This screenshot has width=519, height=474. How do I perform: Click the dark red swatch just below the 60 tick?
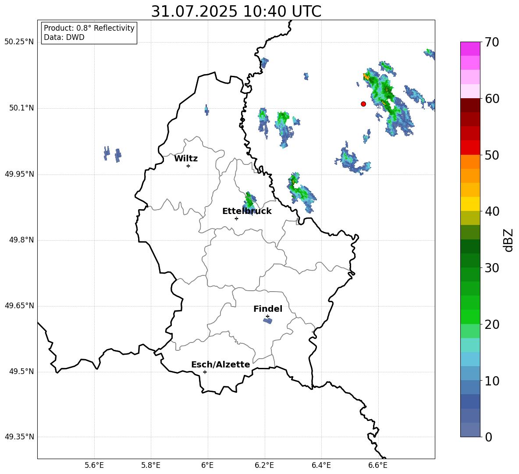point(470,105)
